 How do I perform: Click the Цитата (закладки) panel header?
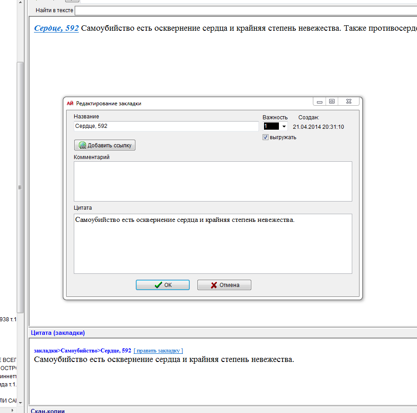coord(58,333)
